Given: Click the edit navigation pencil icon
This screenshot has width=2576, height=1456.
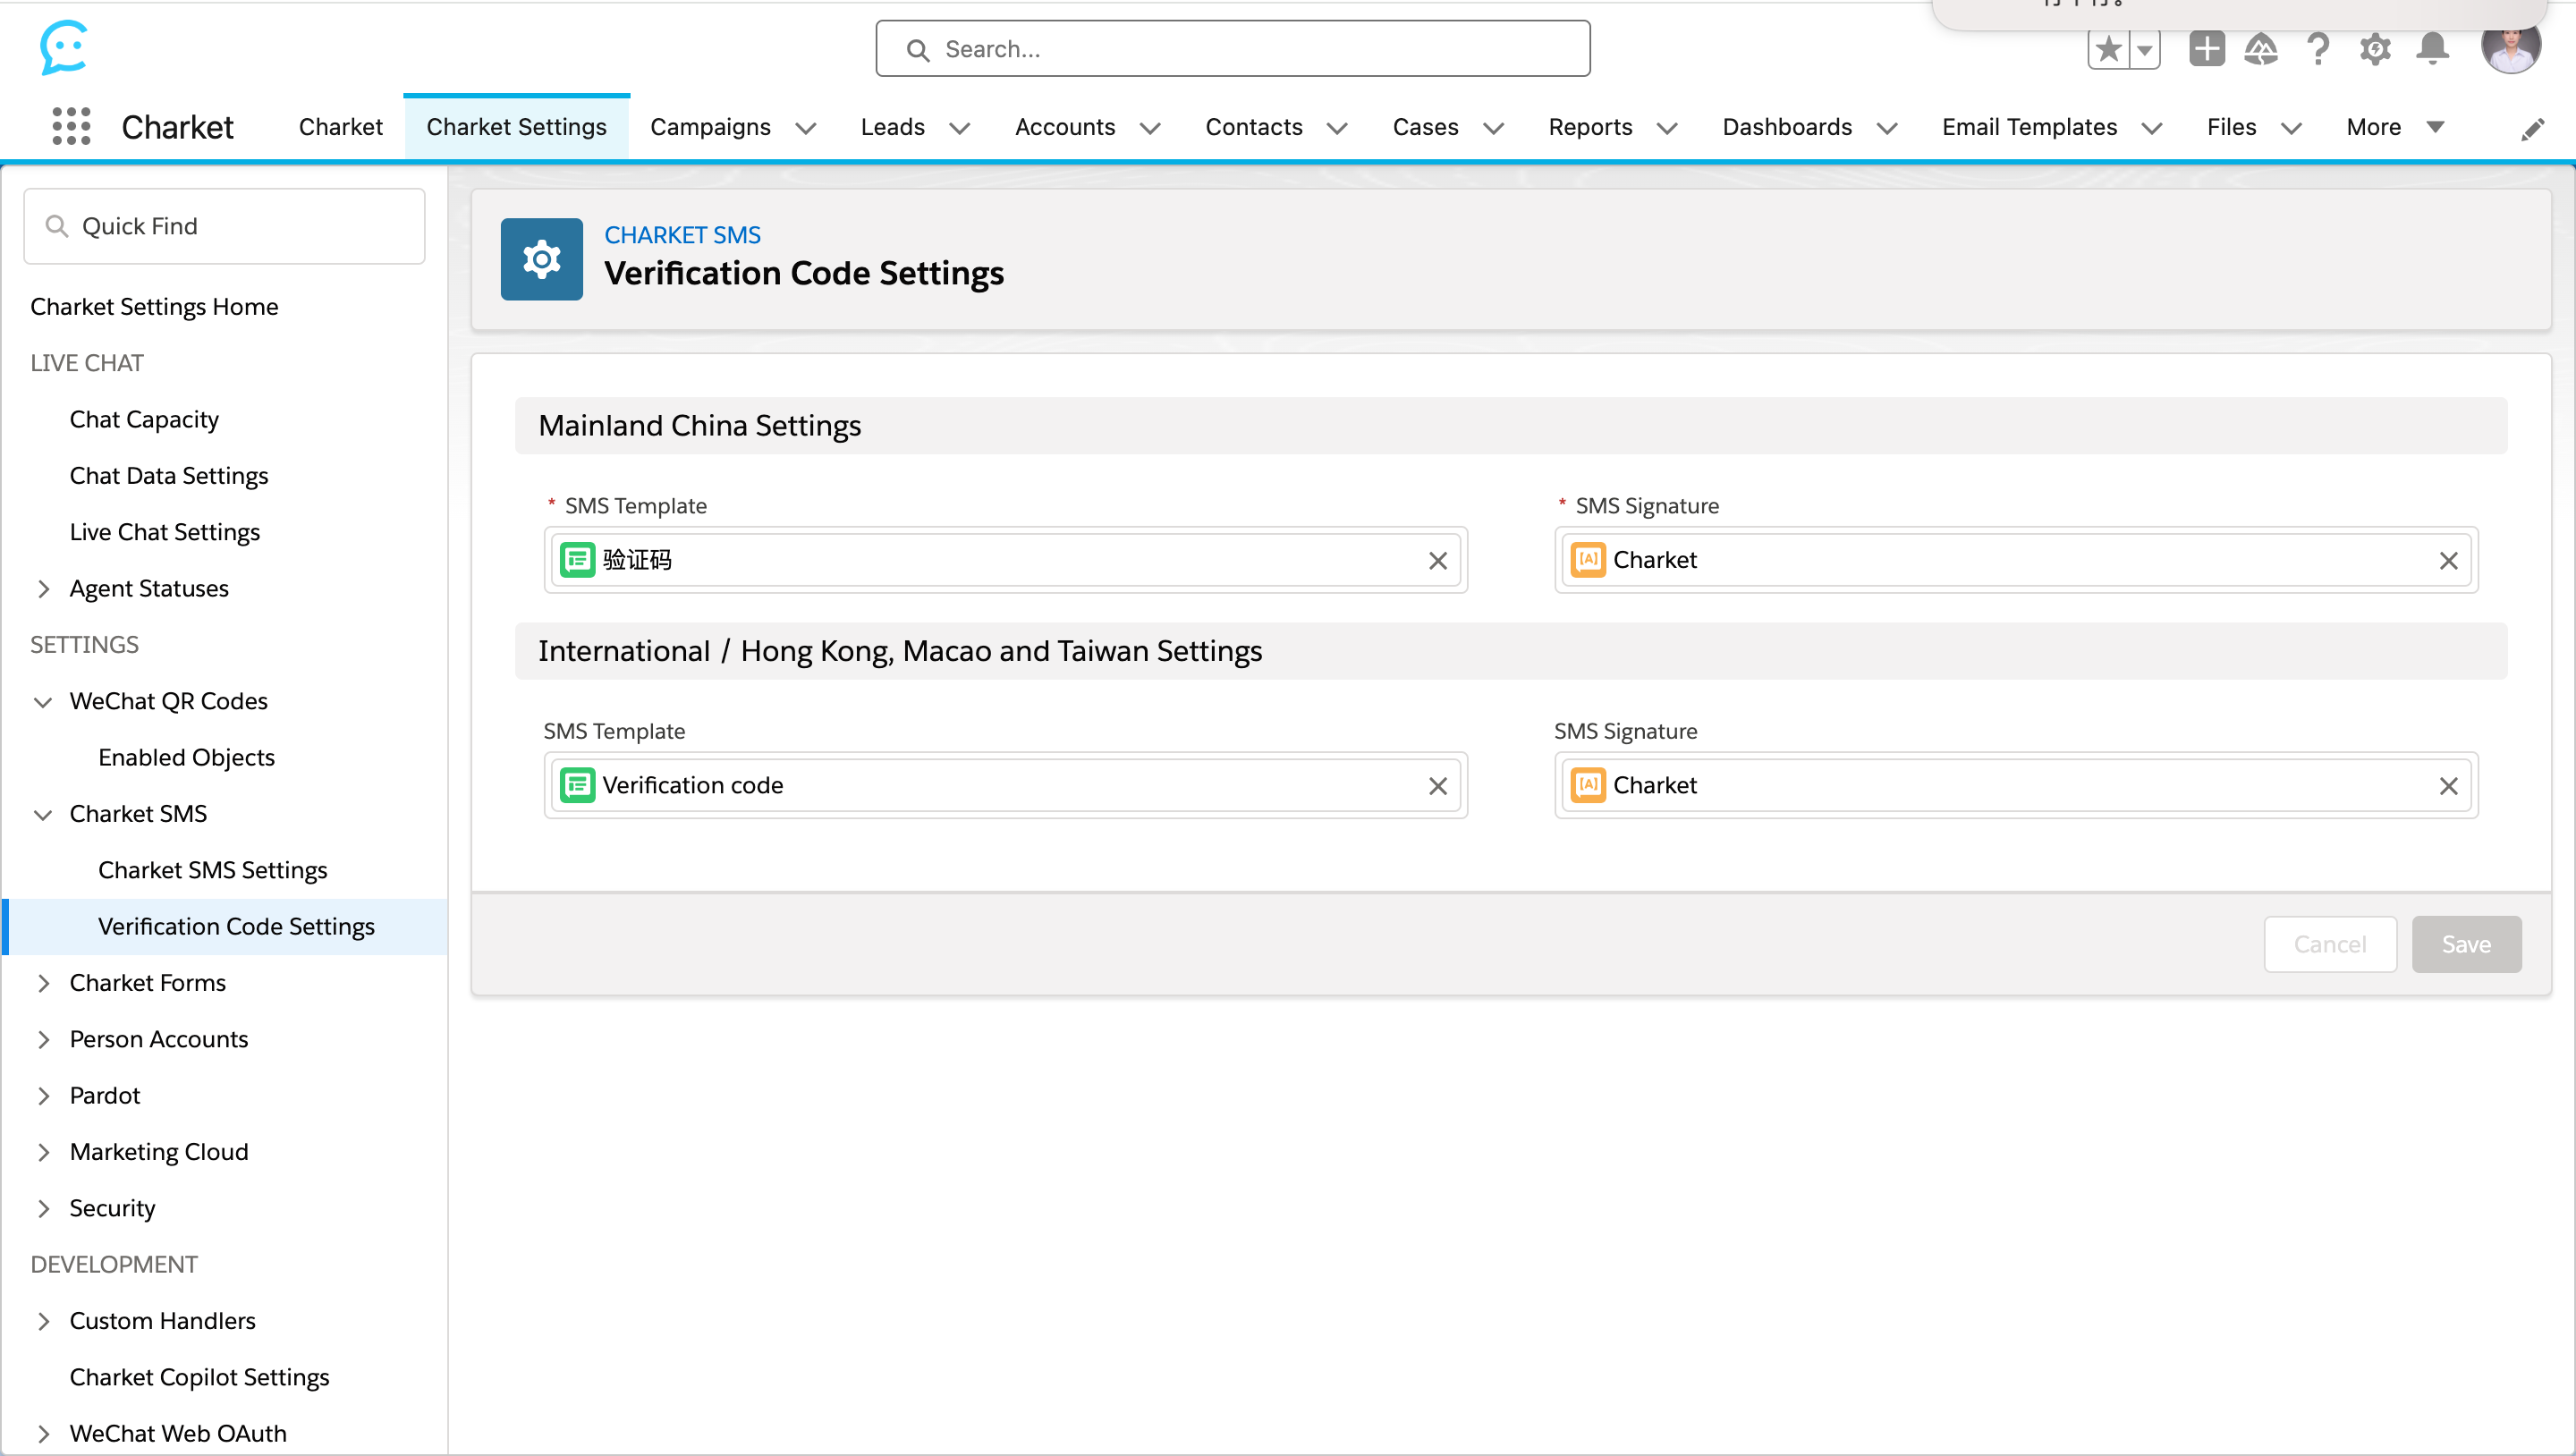Looking at the screenshot, I should 2531,129.
